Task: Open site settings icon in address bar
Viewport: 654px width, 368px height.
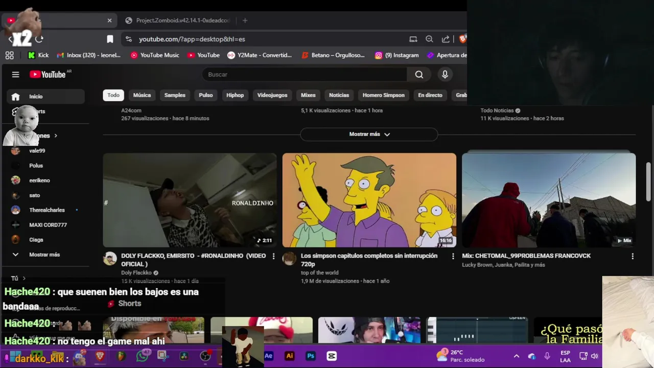Action: click(129, 39)
